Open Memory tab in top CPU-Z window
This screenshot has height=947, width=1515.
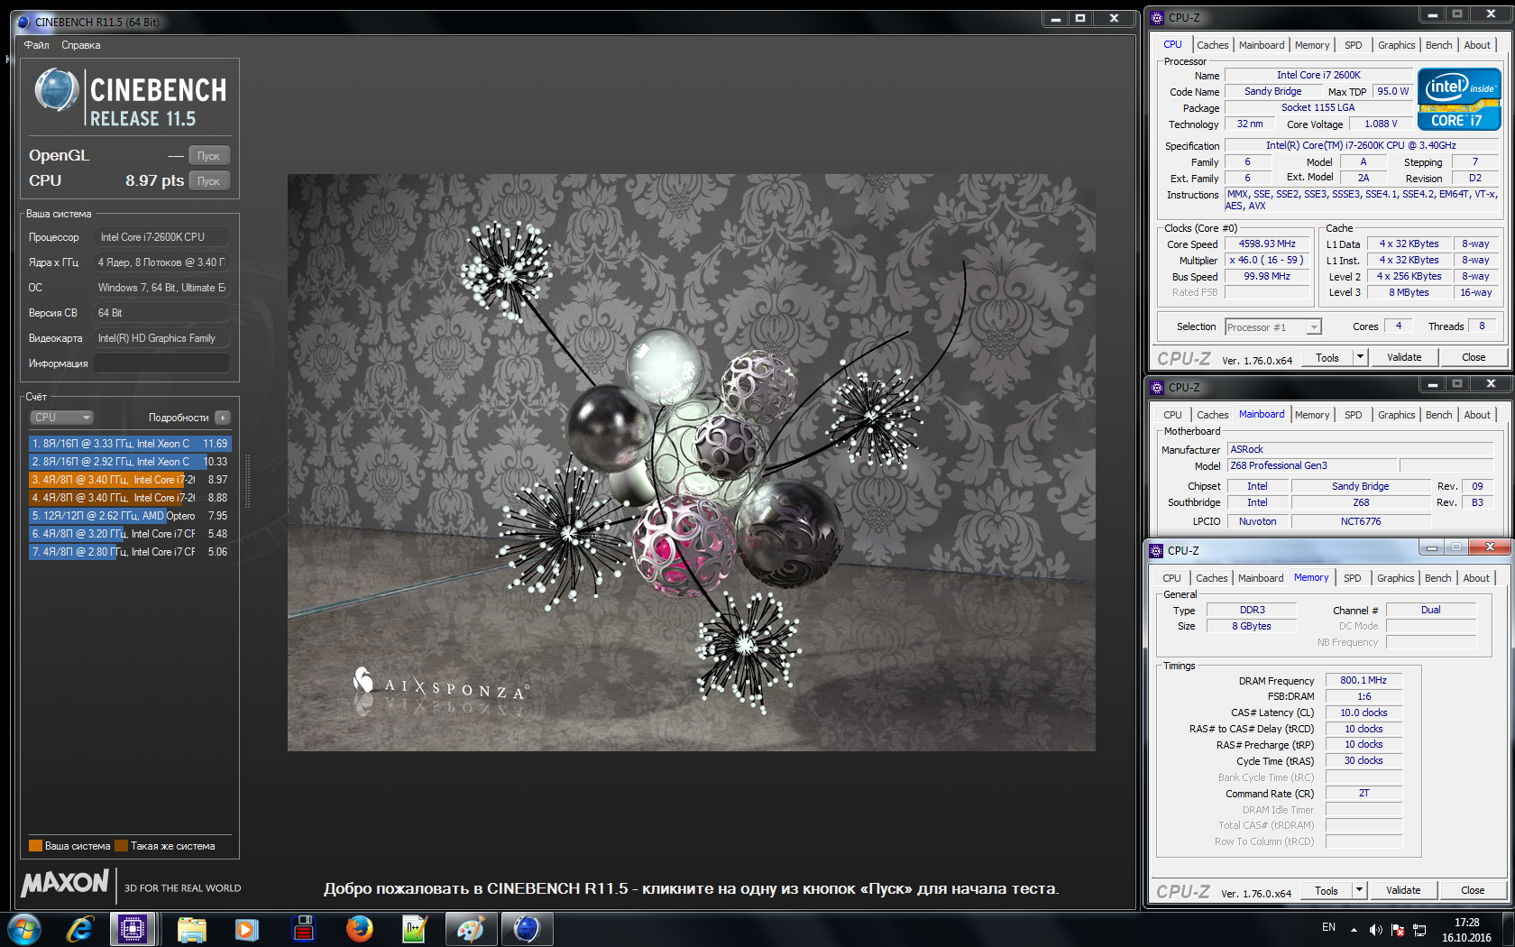click(x=1312, y=45)
